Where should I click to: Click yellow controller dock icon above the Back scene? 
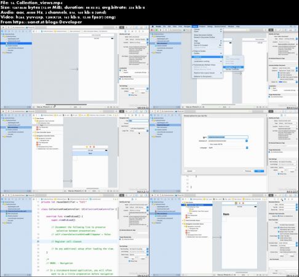tap(87, 147)
